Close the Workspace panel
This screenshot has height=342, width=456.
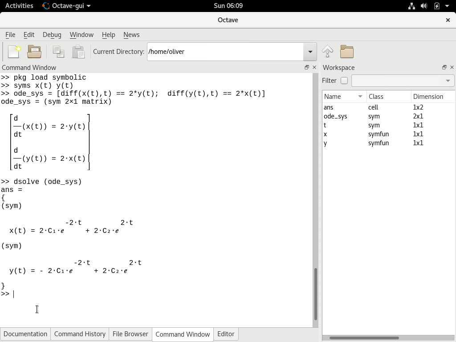(x=452, y=67)
